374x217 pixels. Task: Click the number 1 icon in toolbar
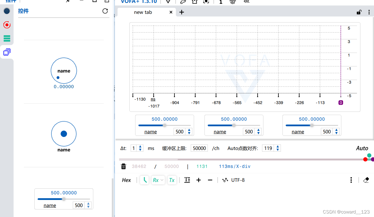221,1
